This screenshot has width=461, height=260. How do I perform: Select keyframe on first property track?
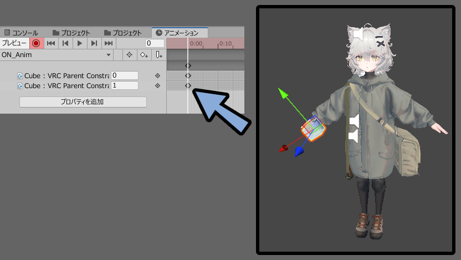pos(188,75)
